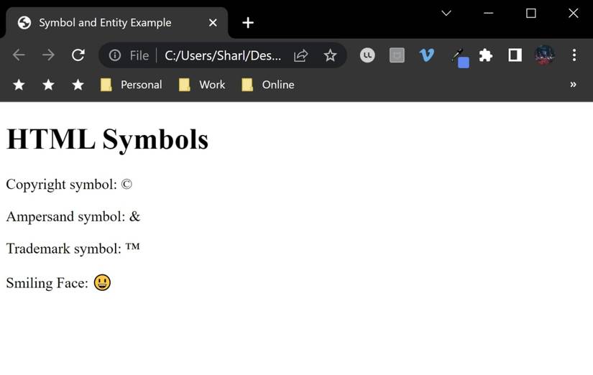This screenshot has height=375, width=593.
Task: Open Chrome three-dot menu
Action: tap(574, 55)
